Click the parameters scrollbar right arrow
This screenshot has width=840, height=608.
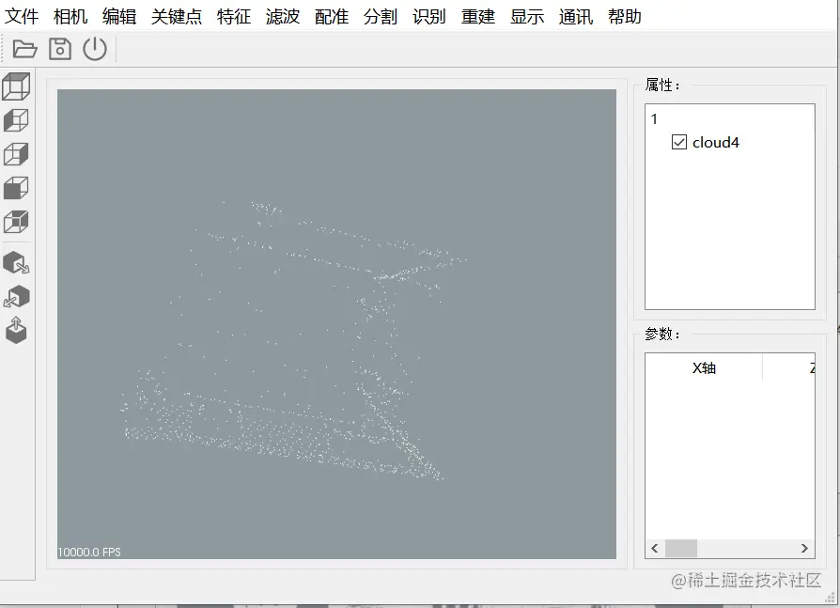[x=804, y=548]
